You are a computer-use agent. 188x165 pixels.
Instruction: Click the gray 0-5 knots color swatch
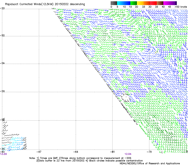tap(114, 3)
